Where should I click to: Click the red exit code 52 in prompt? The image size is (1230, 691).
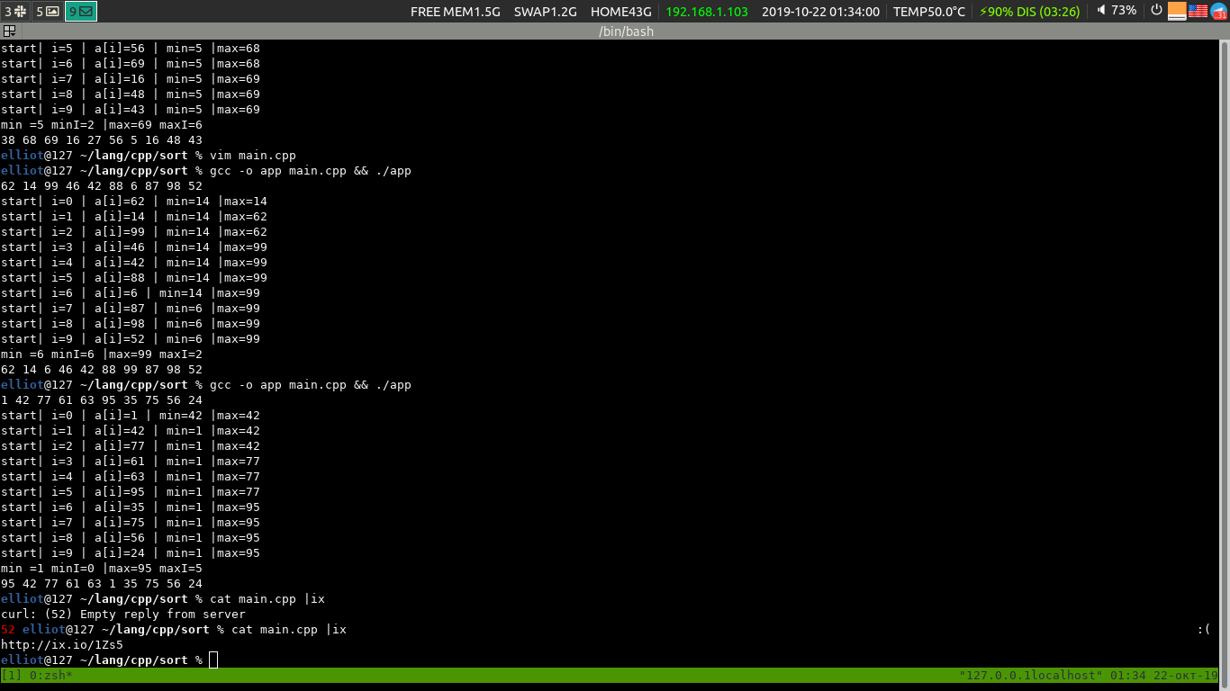8,630
